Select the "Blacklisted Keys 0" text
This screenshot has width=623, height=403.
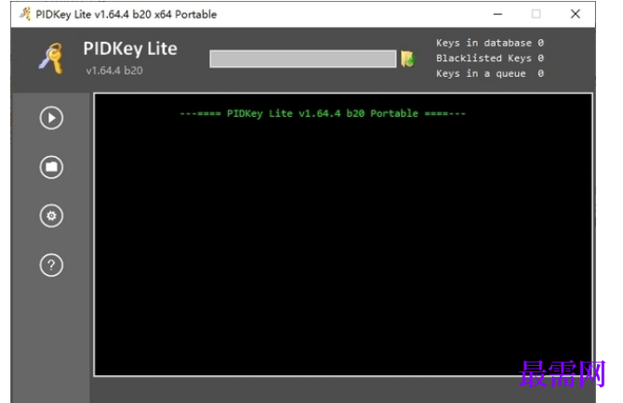coord(490,58)
